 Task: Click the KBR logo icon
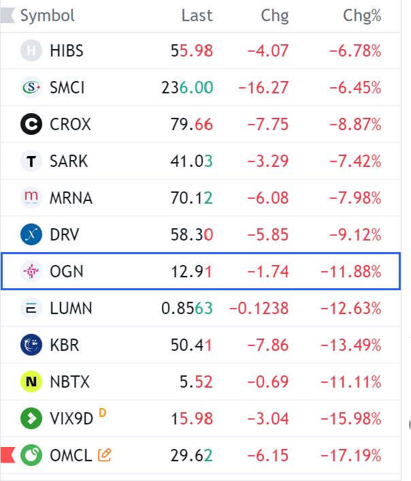tap(31, 345)
